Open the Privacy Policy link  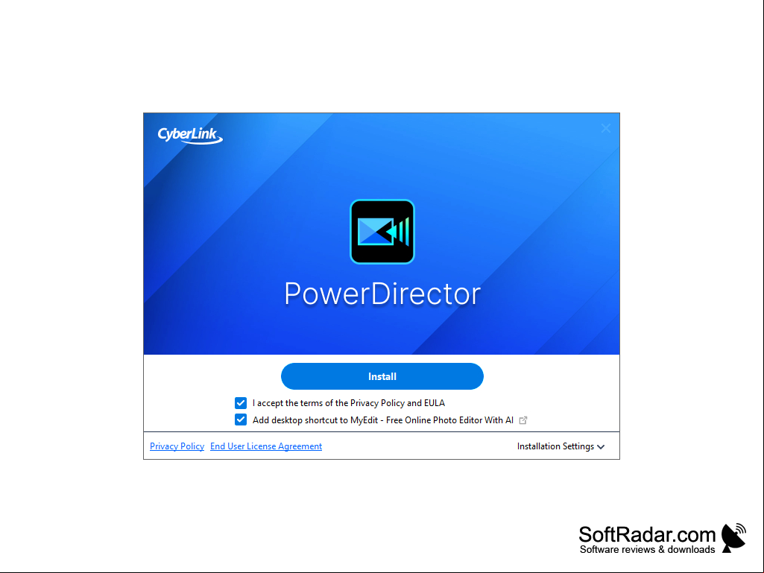177,446
